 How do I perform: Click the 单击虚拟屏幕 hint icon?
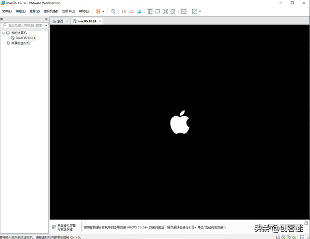54,227
